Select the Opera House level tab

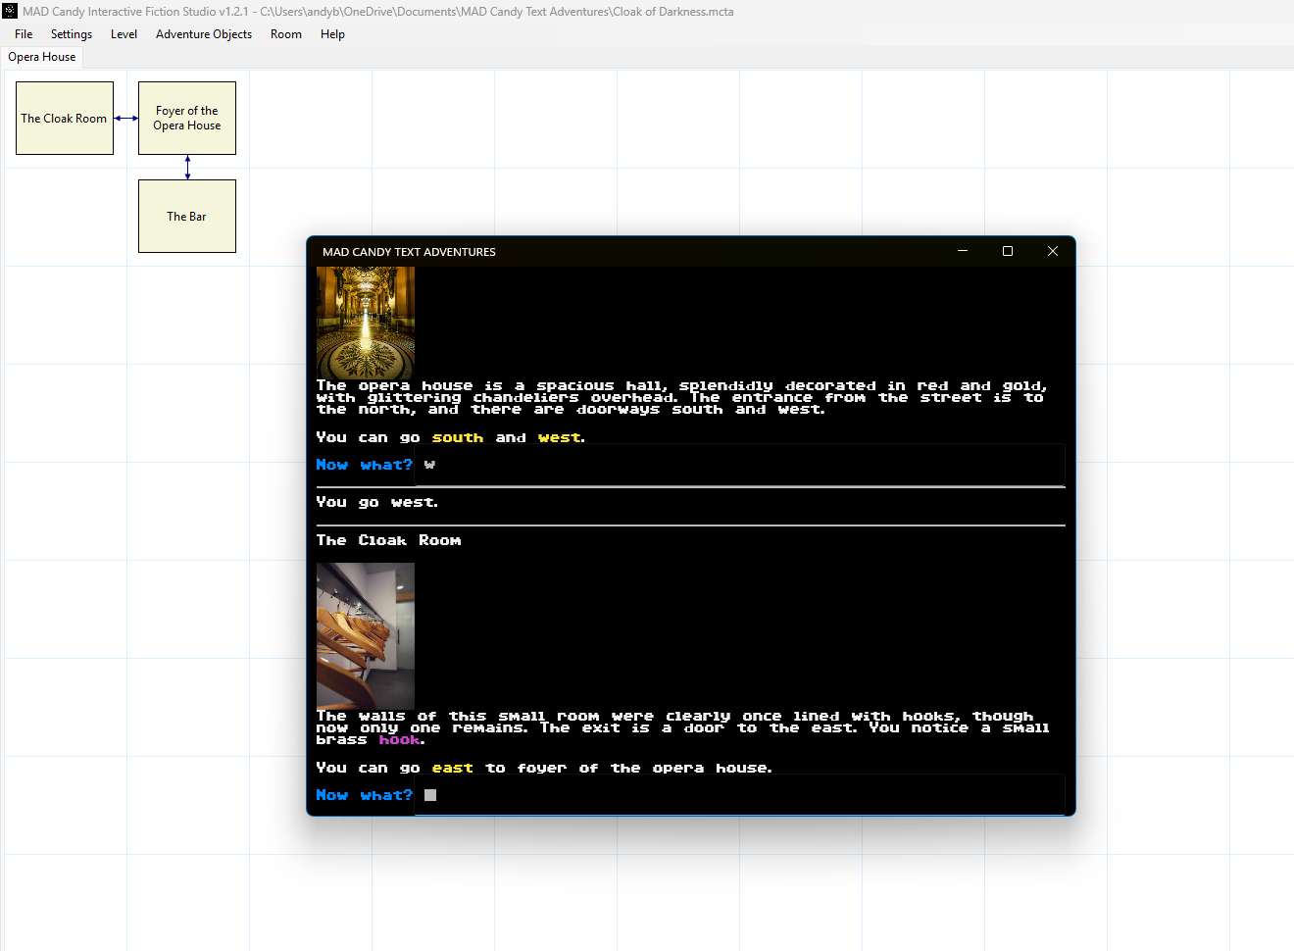42,57
